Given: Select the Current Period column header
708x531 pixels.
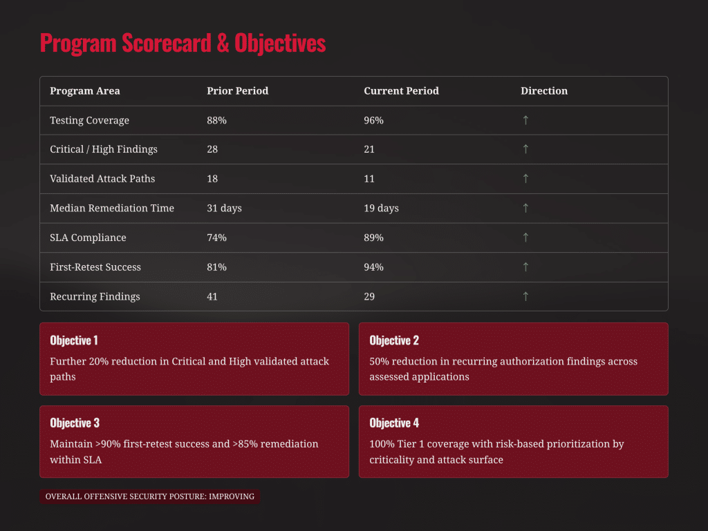Looking at the screenshot, I should pyautogui.click(x=402, y=91).
